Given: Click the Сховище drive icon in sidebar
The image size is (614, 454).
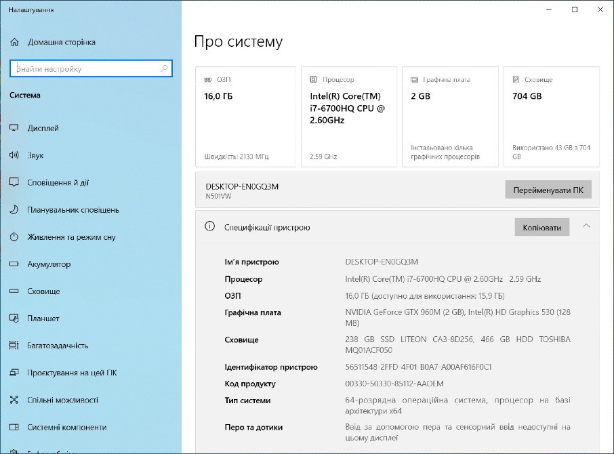Looking at the screenshot, I should [14, 291].
